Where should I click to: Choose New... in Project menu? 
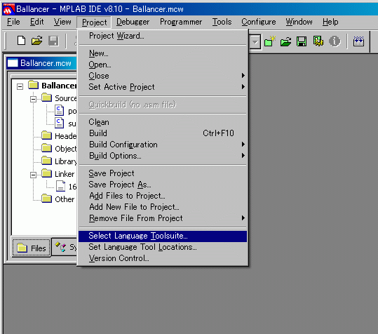tap(163, 53)
